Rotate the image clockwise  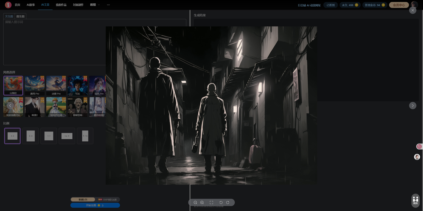pos(228,202)
